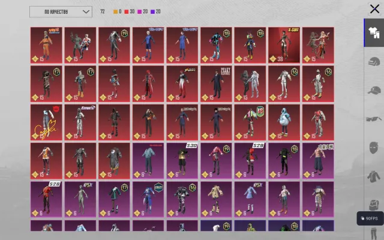Open the outfits category tab

374,32
